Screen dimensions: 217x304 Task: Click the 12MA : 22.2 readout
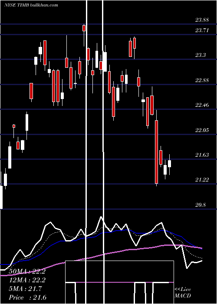(x=27, y=280)
